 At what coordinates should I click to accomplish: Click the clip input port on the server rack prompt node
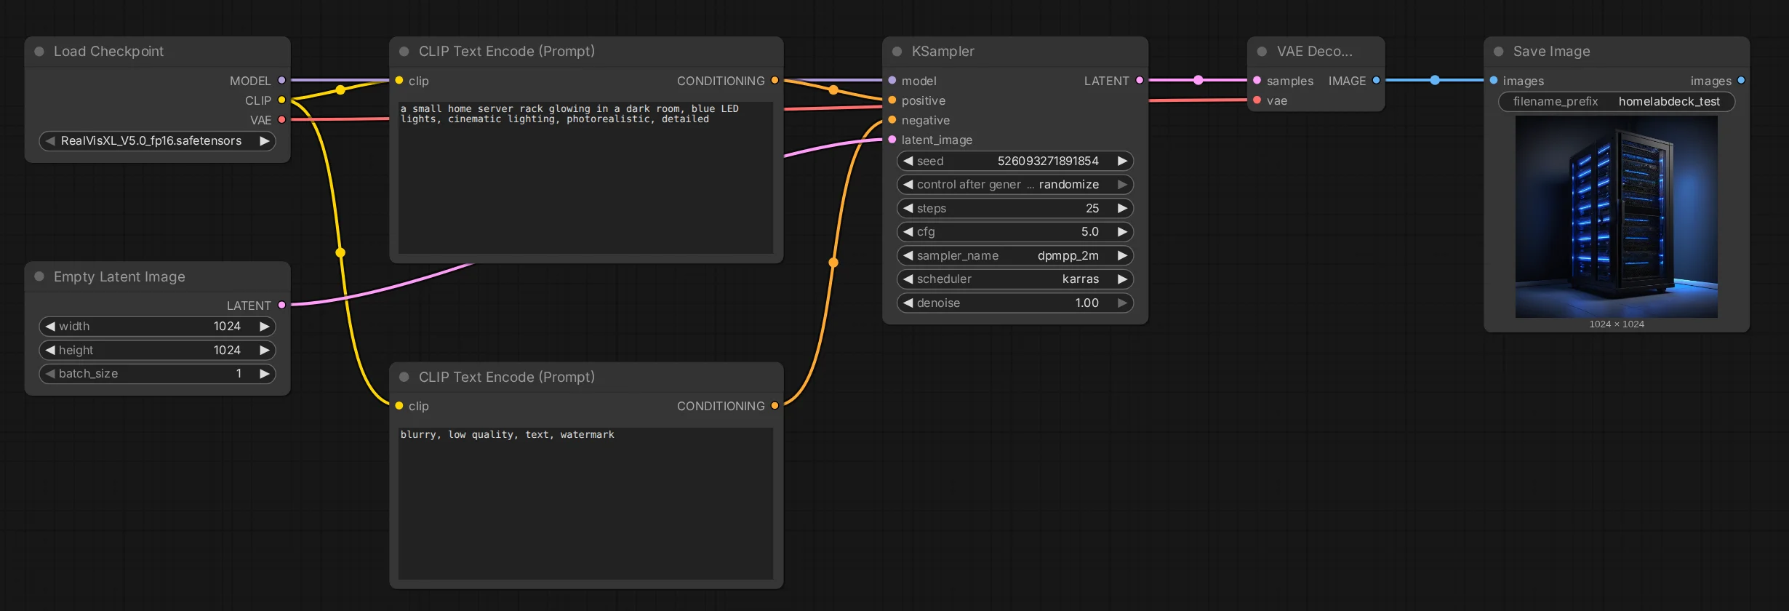click(399, 81)
